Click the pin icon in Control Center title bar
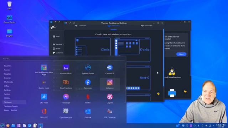The width and height of the screenshot is (228, 128). point(55,22)
